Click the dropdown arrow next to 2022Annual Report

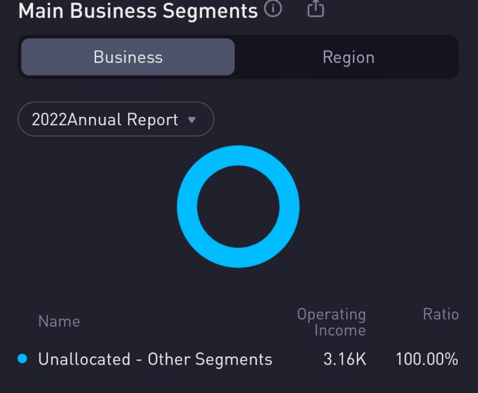[192, 120]
